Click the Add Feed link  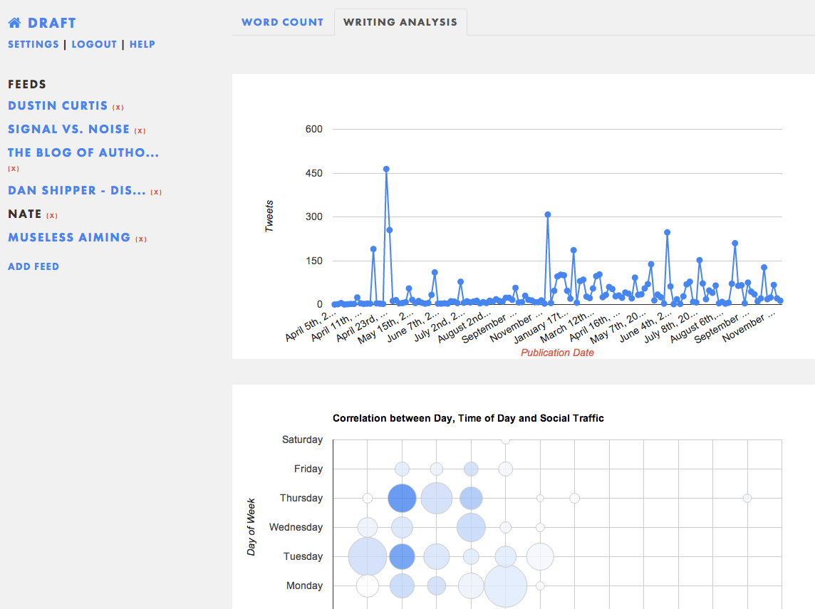pos(33,266)
